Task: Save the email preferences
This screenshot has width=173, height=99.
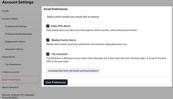Action: point(56,82)
